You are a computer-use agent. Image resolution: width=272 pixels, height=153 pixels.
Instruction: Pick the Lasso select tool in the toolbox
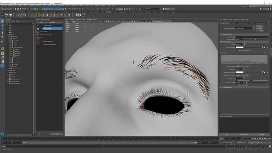pos(2,25)
